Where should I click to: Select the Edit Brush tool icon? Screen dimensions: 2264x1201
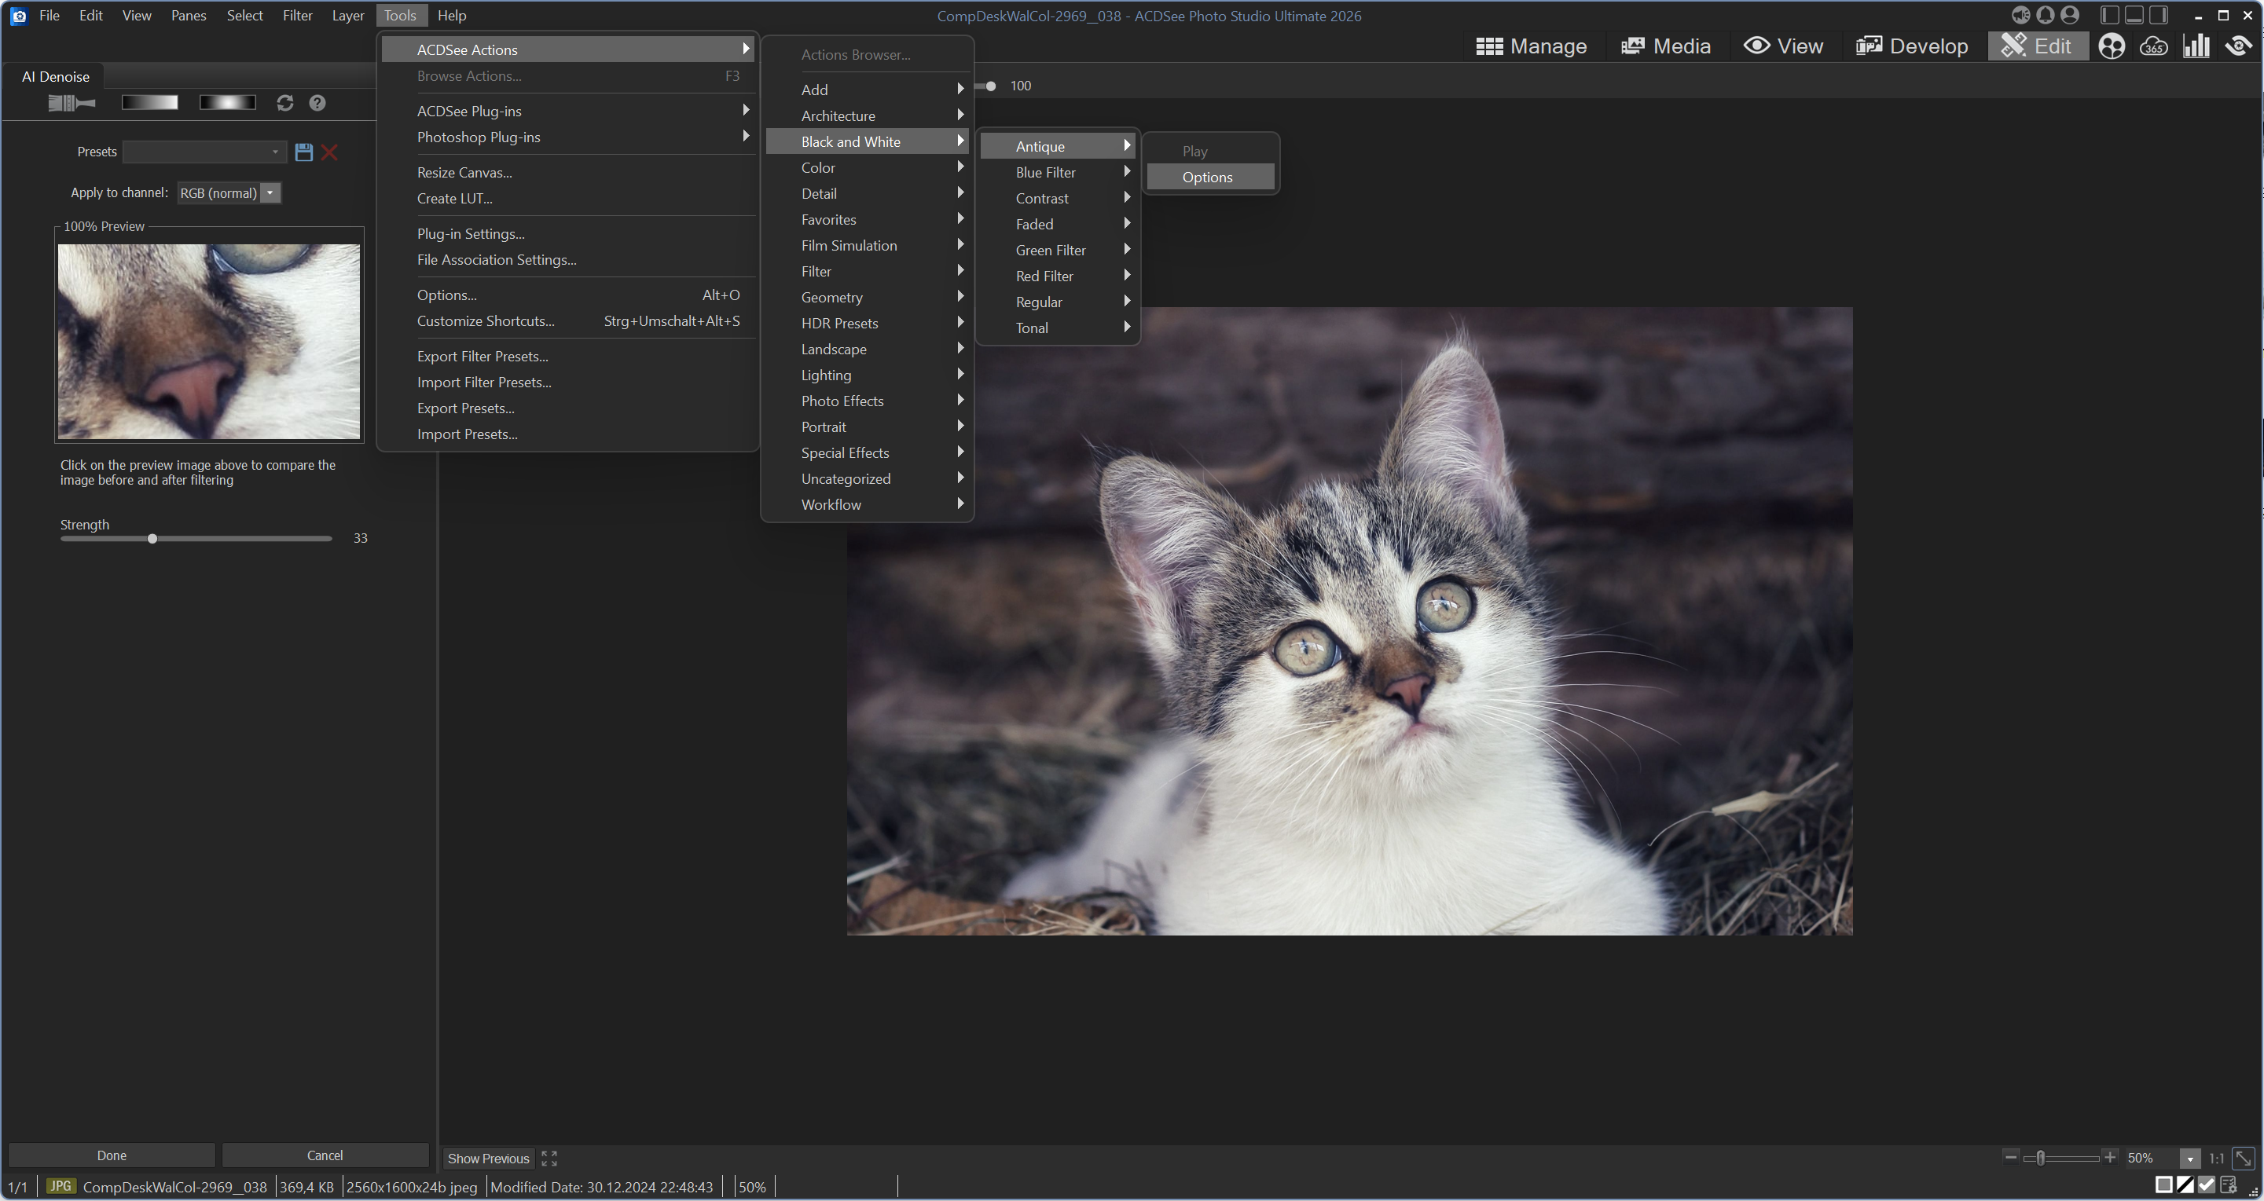72,103
